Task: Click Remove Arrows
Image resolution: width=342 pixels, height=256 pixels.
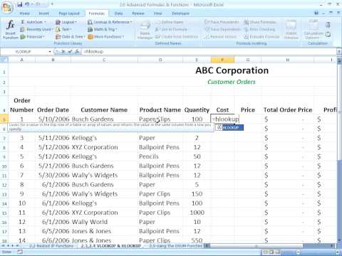Action: click(x=220, y=37)
